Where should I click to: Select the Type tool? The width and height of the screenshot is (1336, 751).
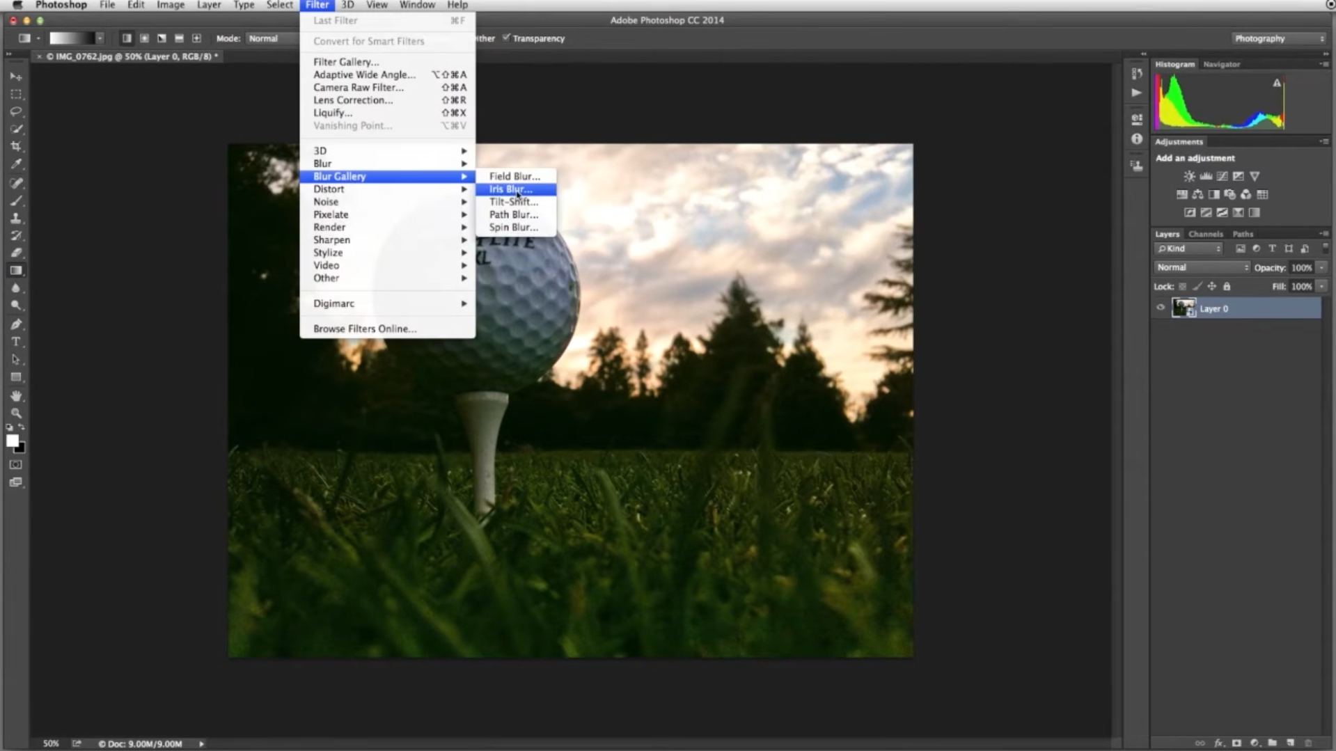pos(16,342)
